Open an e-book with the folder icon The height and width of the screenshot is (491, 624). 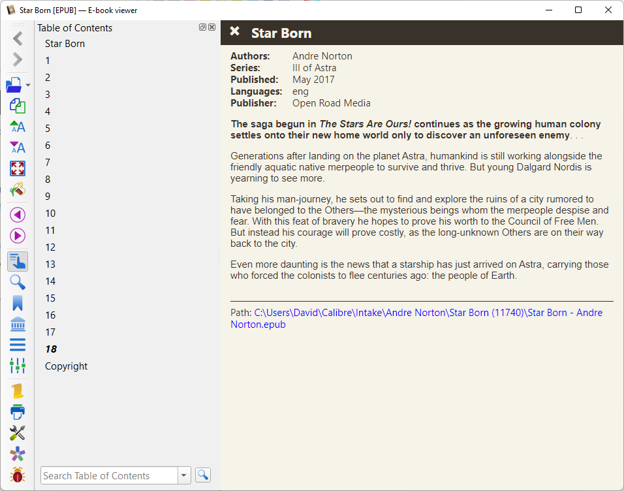coord(14,85)
